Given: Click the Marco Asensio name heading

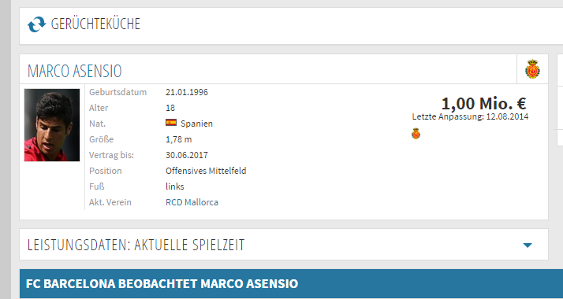Looking at the screenshot, I should coord(75,71).
